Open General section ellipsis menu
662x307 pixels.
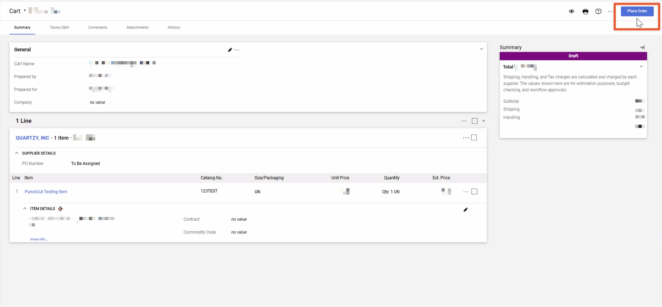pos(237,50)
